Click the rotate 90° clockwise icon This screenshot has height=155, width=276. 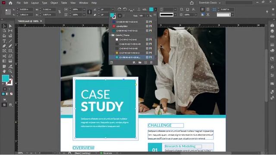pyautogui.click(x=119, y=9)
